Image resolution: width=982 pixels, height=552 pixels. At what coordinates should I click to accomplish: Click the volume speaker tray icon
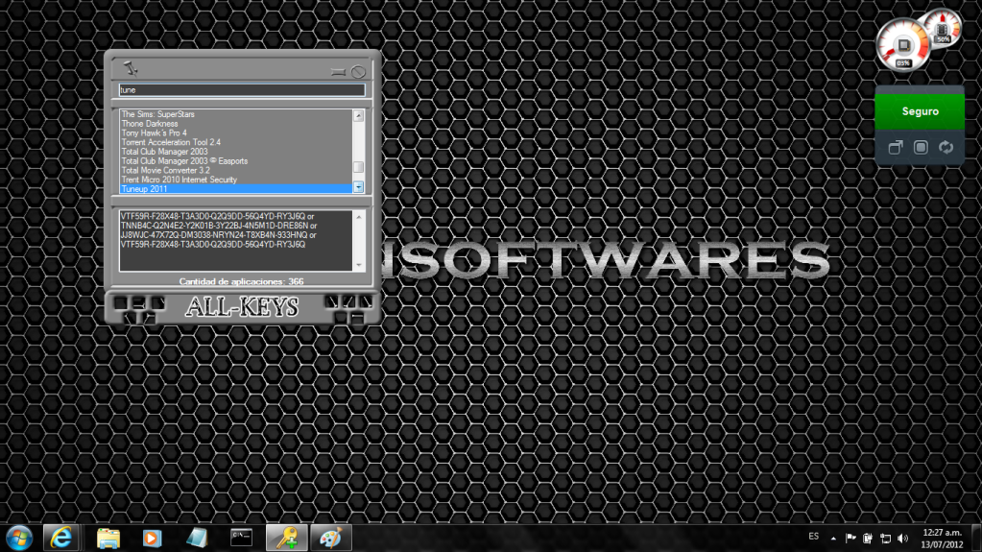click(x=902, y=538)
